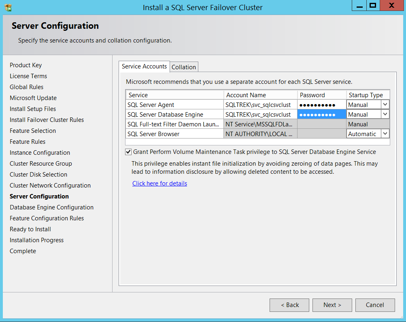406x322 pixels.
Task: Expand SQL Server Database Engine startup type
Action: 385,114
